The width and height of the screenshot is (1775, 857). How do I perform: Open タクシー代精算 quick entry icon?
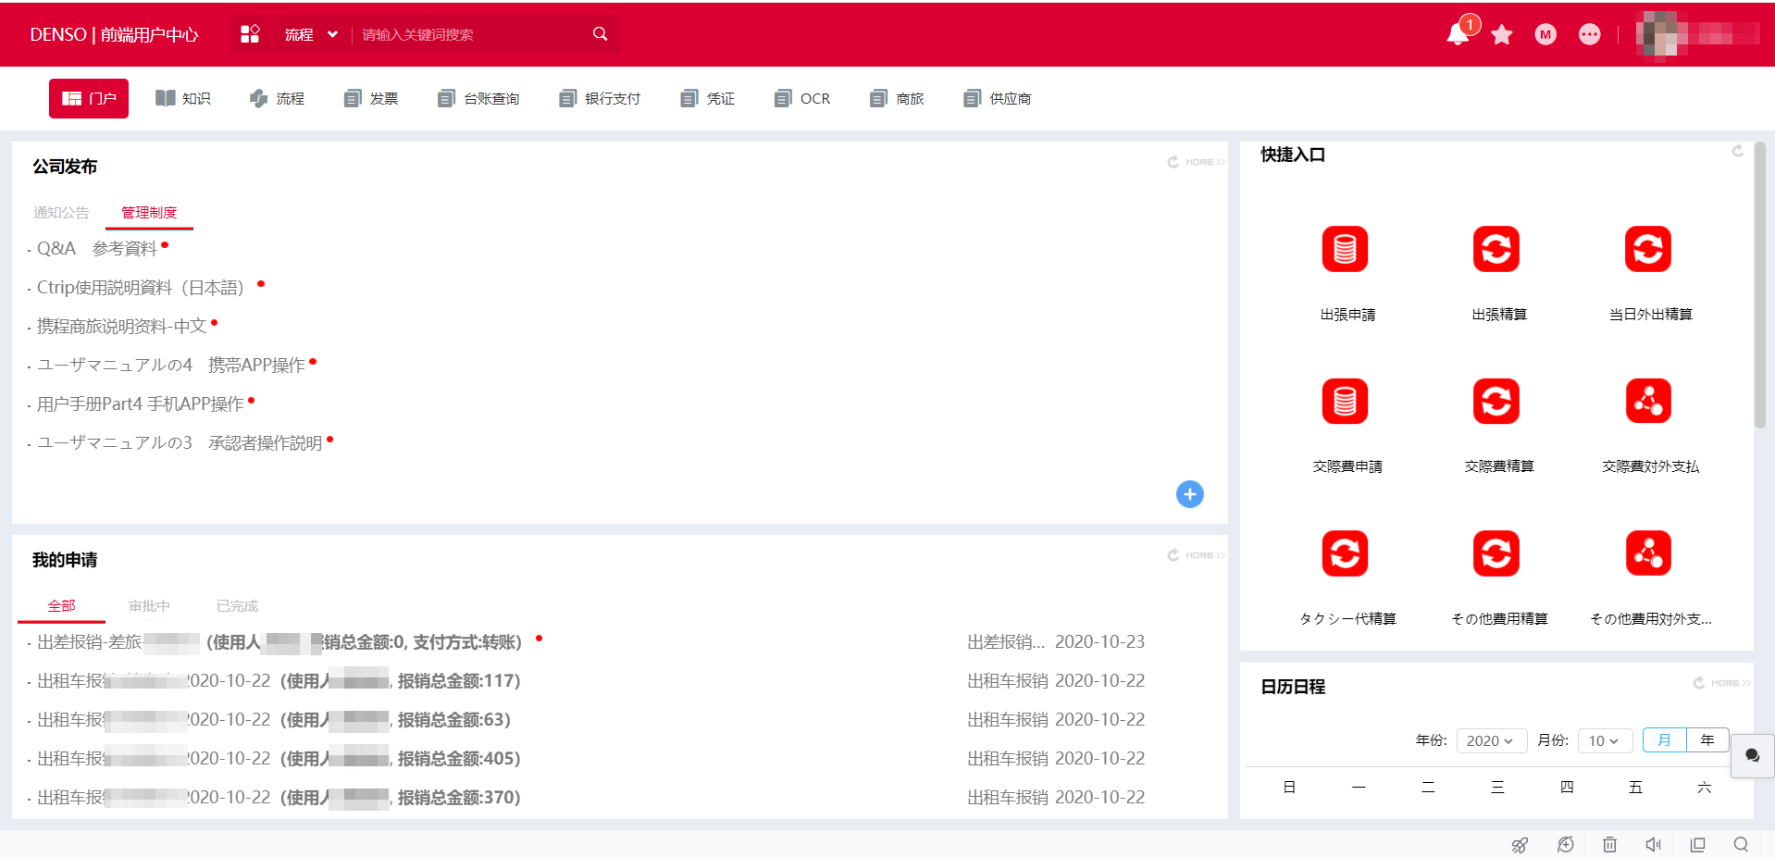click(1345, 553)
